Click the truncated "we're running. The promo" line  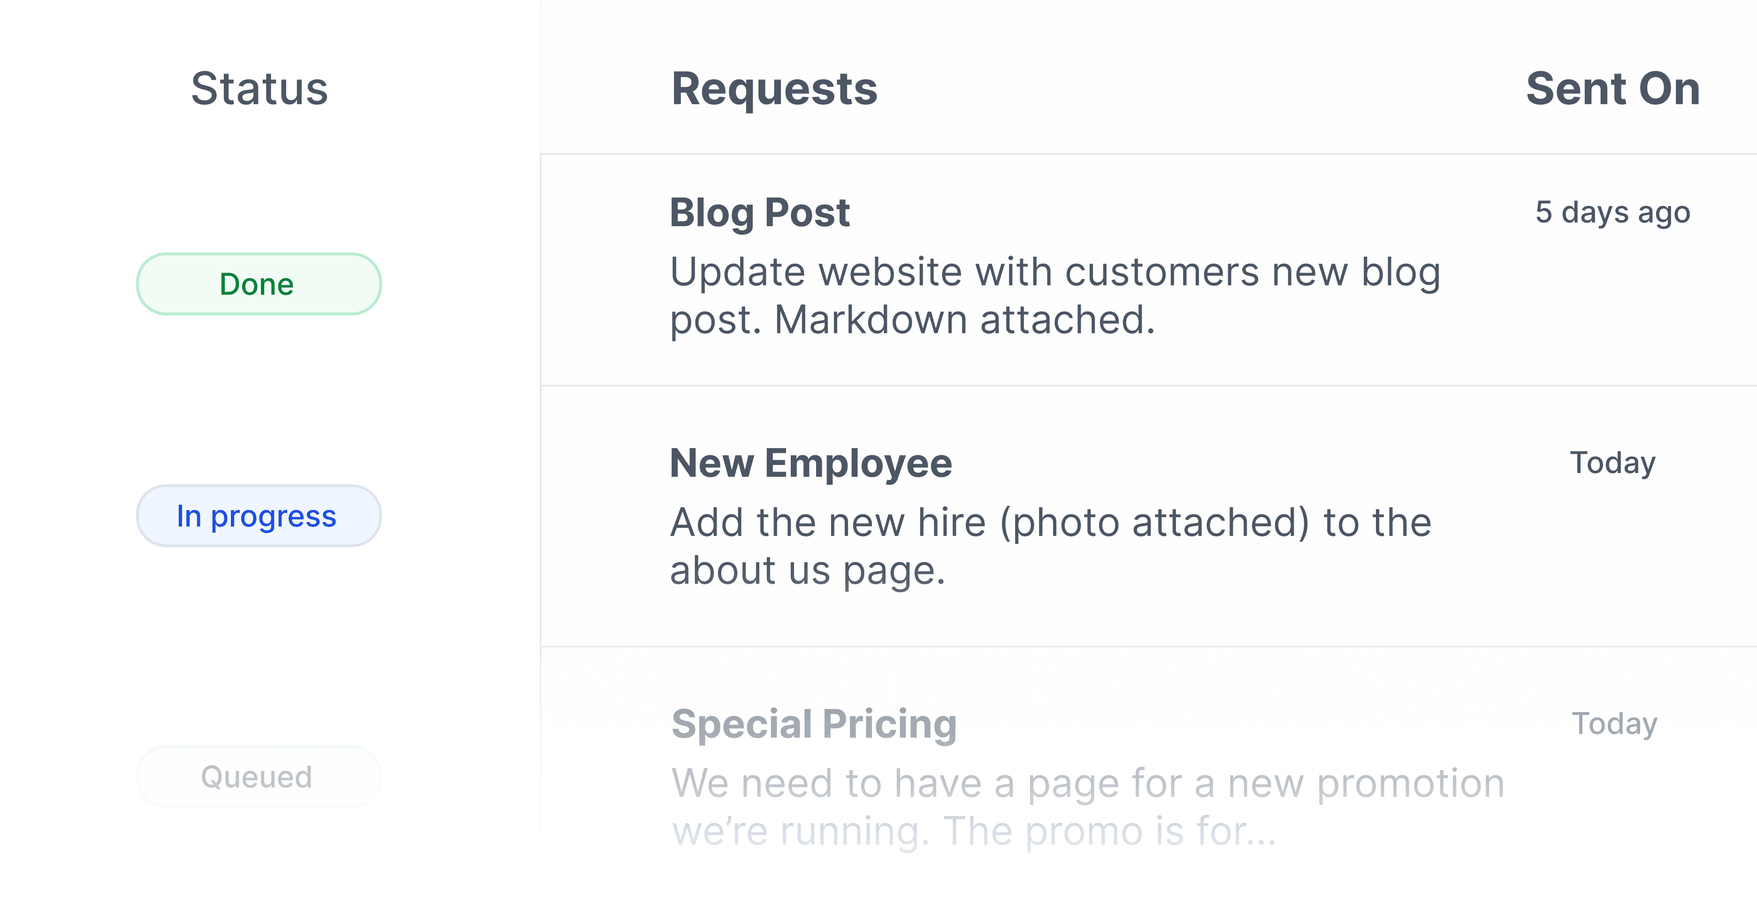tap(973, 831)
